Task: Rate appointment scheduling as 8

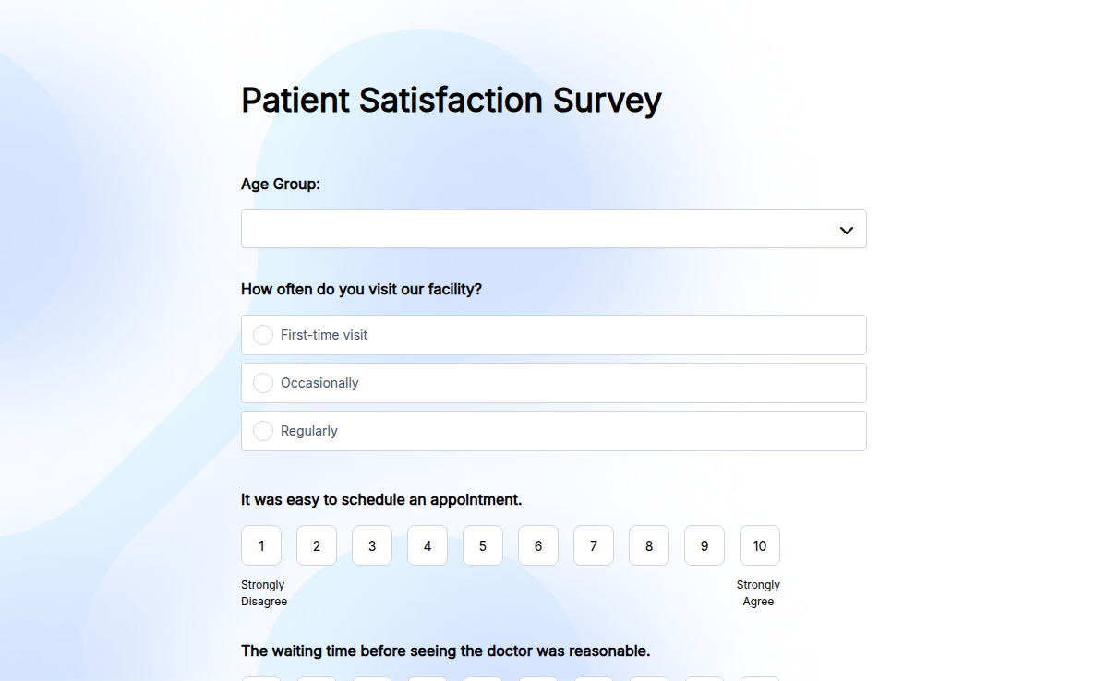Action: [x=649, y=545]
